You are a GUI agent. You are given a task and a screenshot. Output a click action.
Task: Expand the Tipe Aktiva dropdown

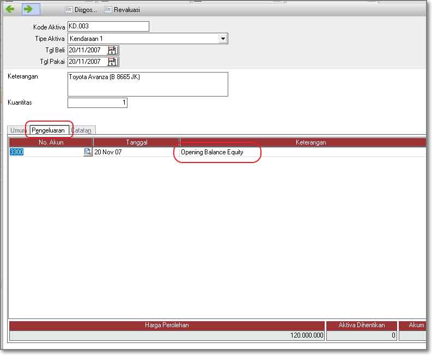click(x=223, y=39)
